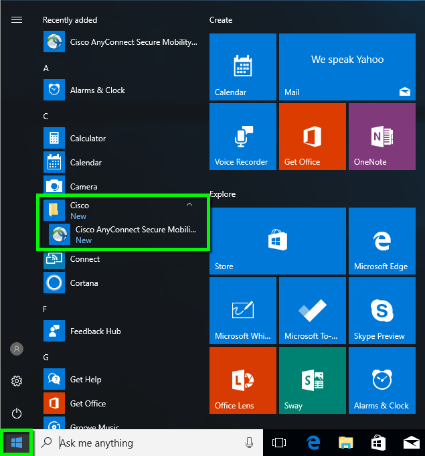Image resolution: width=425 pixels, height=456 pixels.
Task: Open Microsoft To-Do tile
Action: [x=313, y=311]
